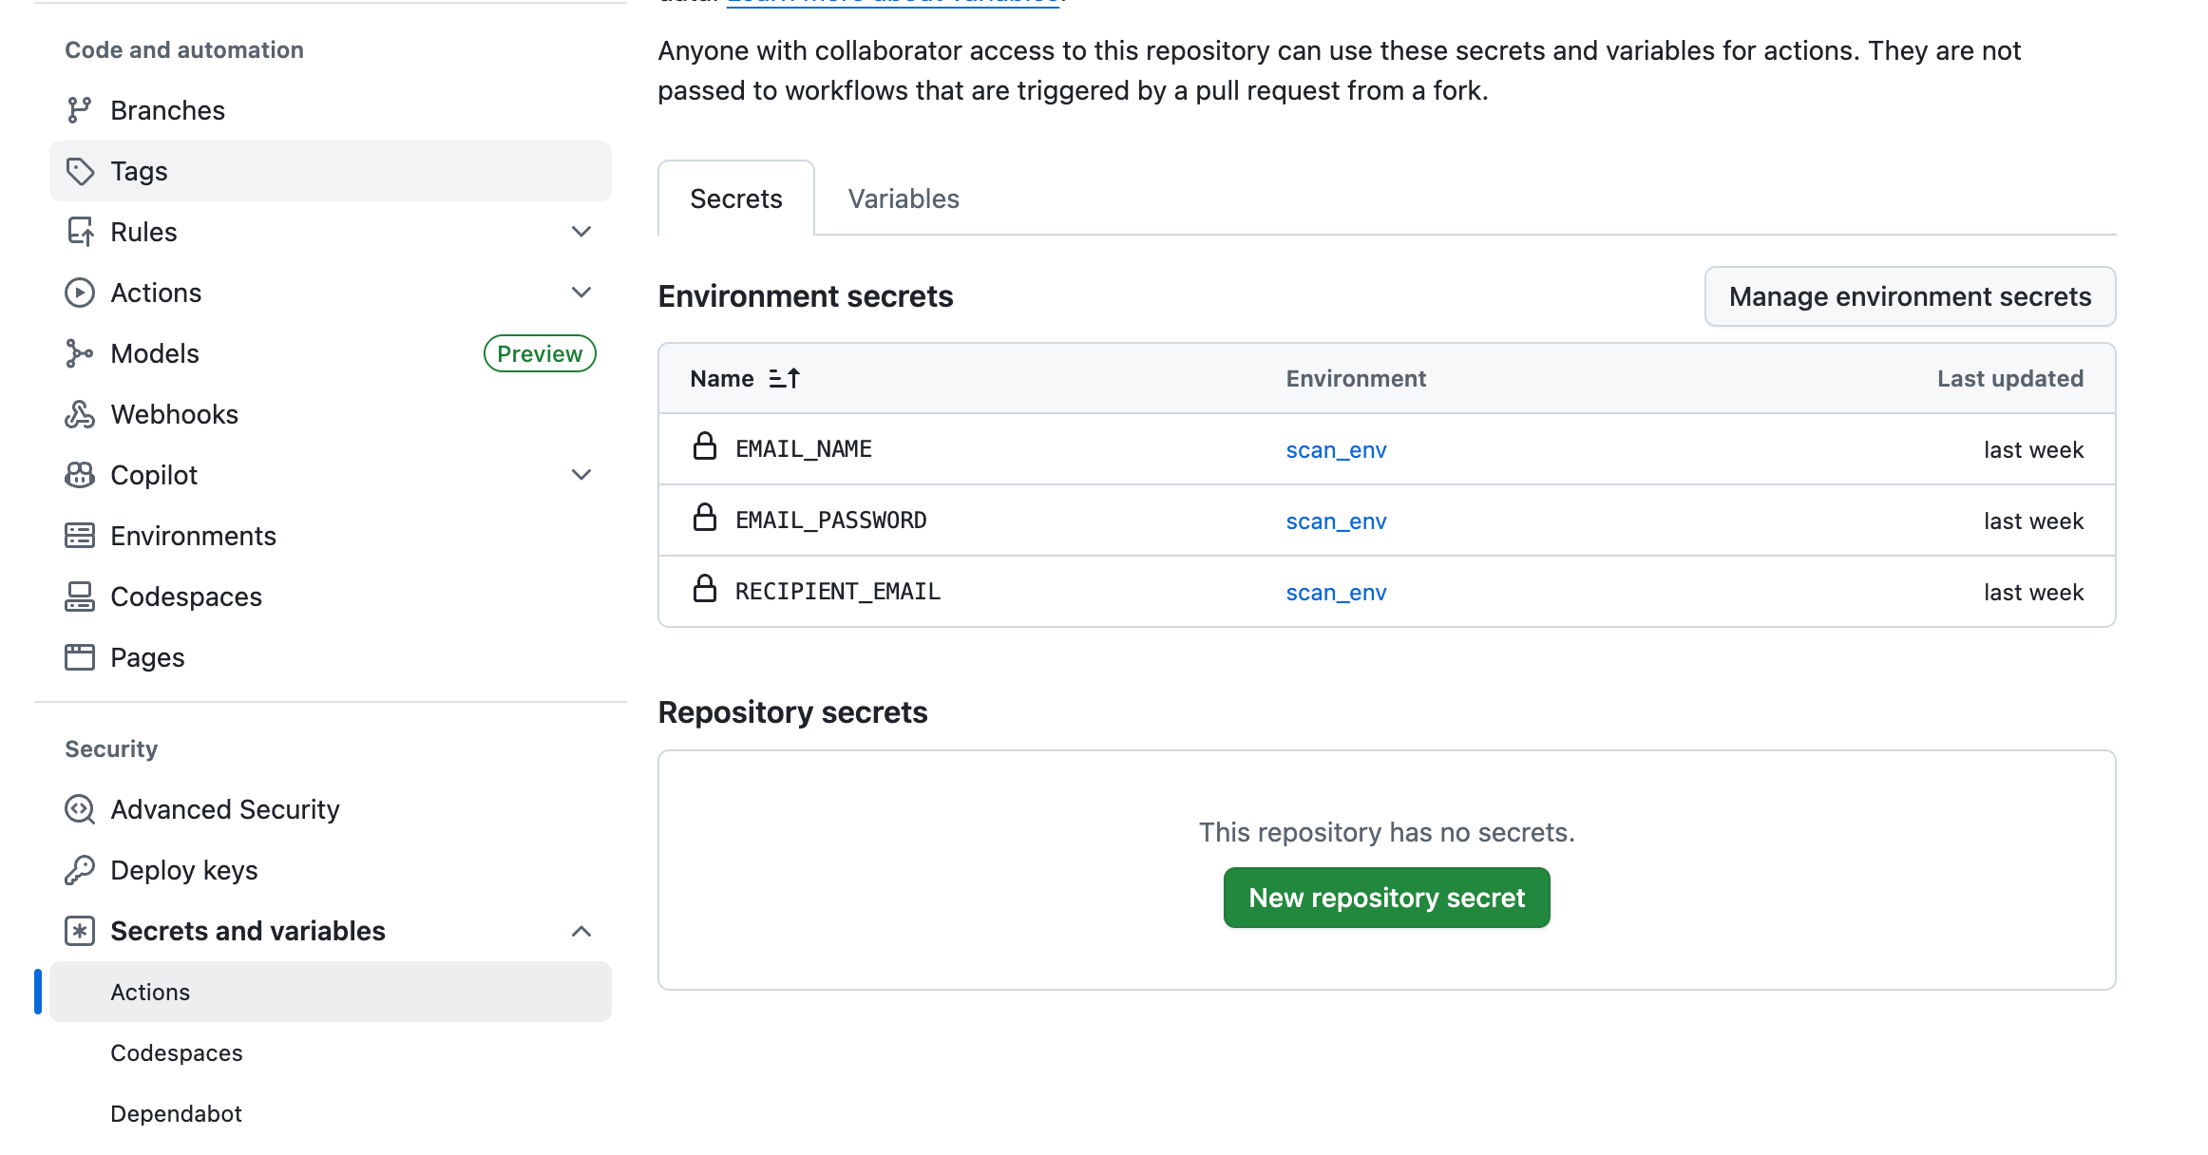Expand the Rules section chevron

pos(581,232)
